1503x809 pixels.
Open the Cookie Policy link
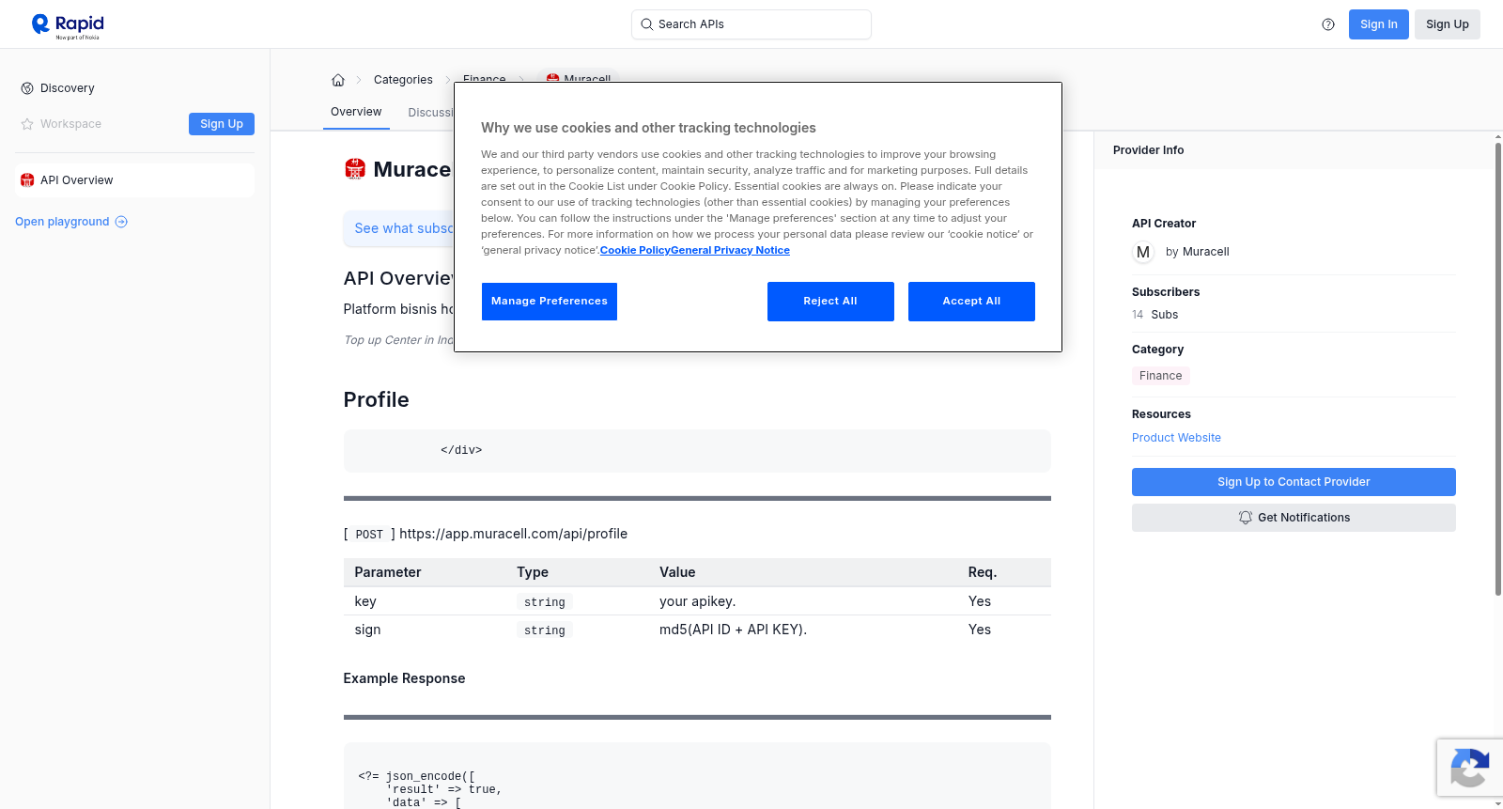click(x=635, y=250)
